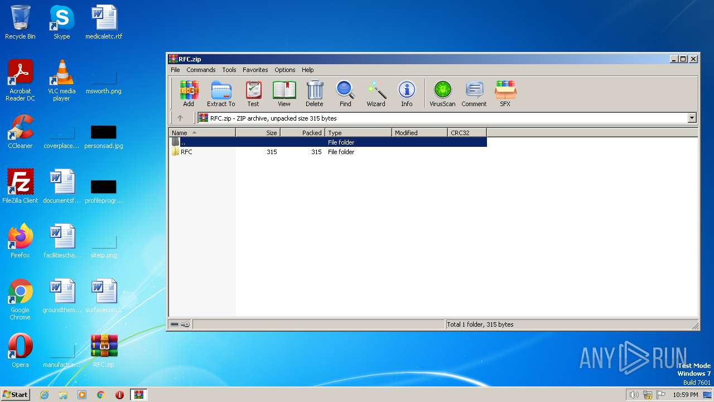Sort by the Type column header
The height and width of the screenshot is (402, 714).
[358, 133]
